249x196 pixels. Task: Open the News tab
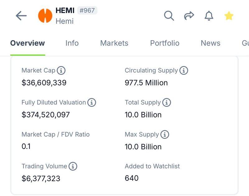point(210,43)
